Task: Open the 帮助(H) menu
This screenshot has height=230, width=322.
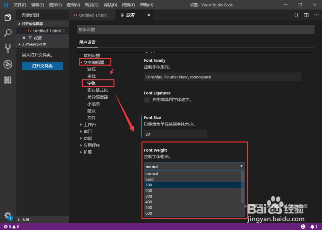Action: click(x=147, y=5)
